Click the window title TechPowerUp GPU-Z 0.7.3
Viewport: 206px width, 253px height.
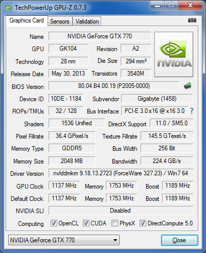point(51,8)
